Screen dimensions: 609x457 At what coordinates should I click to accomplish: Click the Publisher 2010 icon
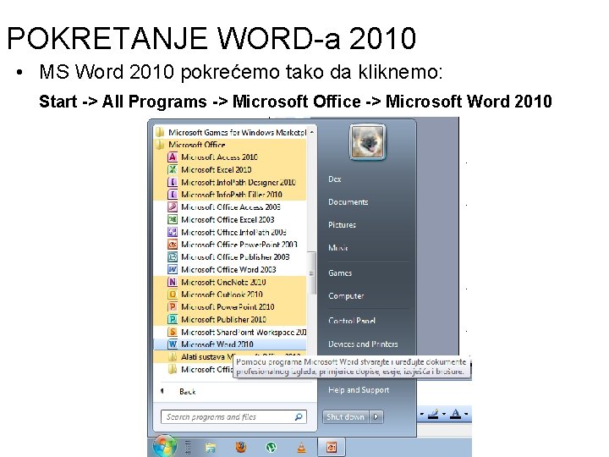(x=173, y=319)
